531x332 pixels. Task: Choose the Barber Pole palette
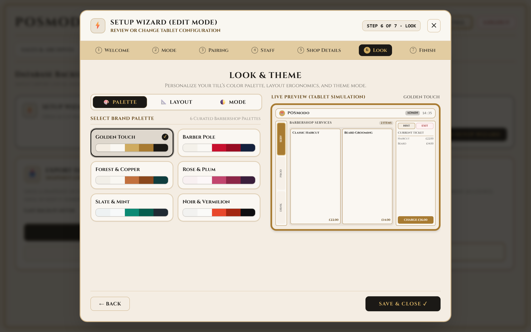[x=219, y=143]
